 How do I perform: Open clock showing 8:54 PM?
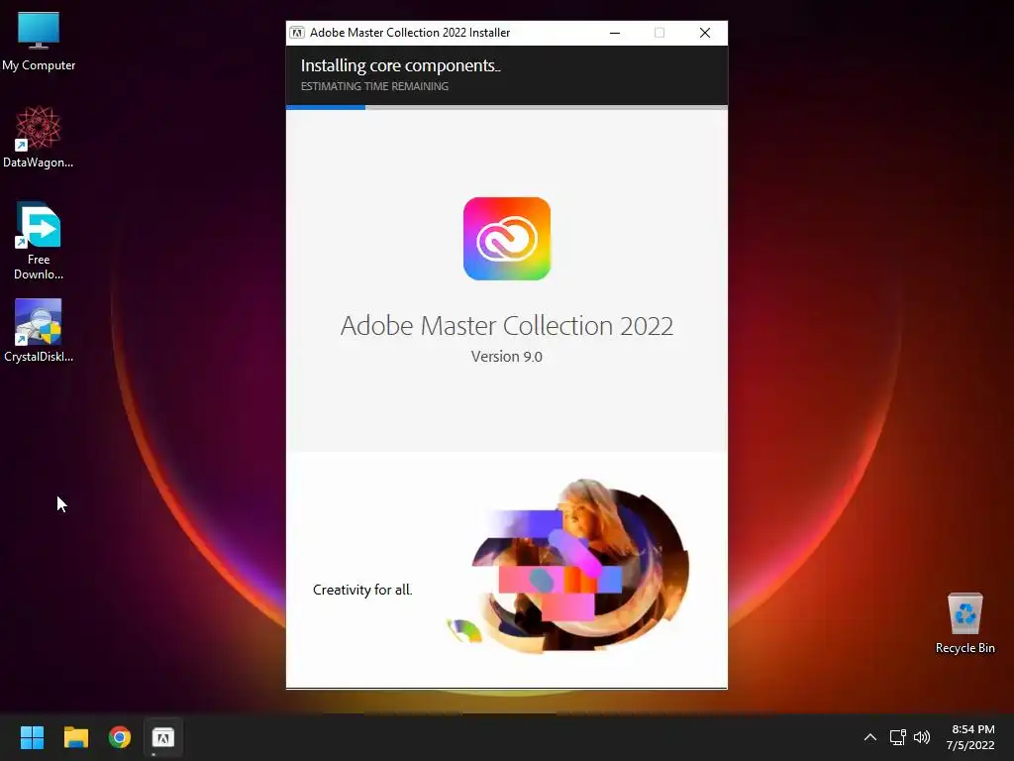pos(970,737)
